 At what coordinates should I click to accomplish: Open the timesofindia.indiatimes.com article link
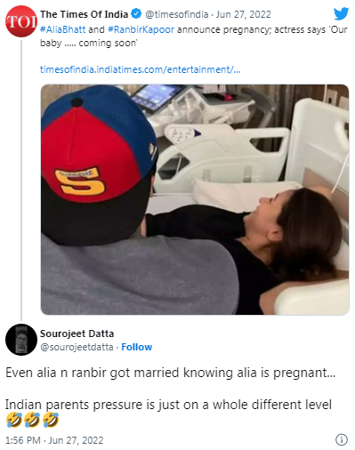pyautogui.click(x=141, y=69)
